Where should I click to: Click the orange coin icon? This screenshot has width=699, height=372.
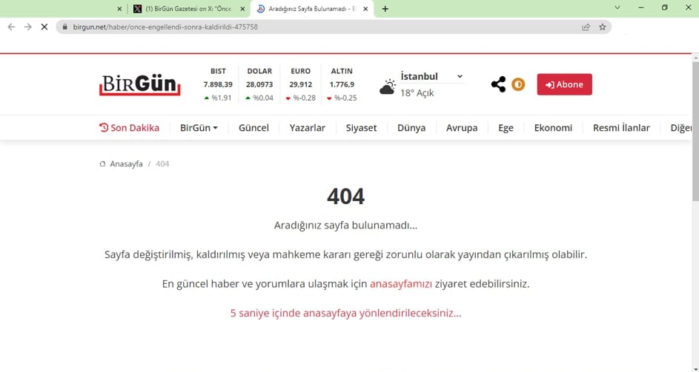[518, 84]
